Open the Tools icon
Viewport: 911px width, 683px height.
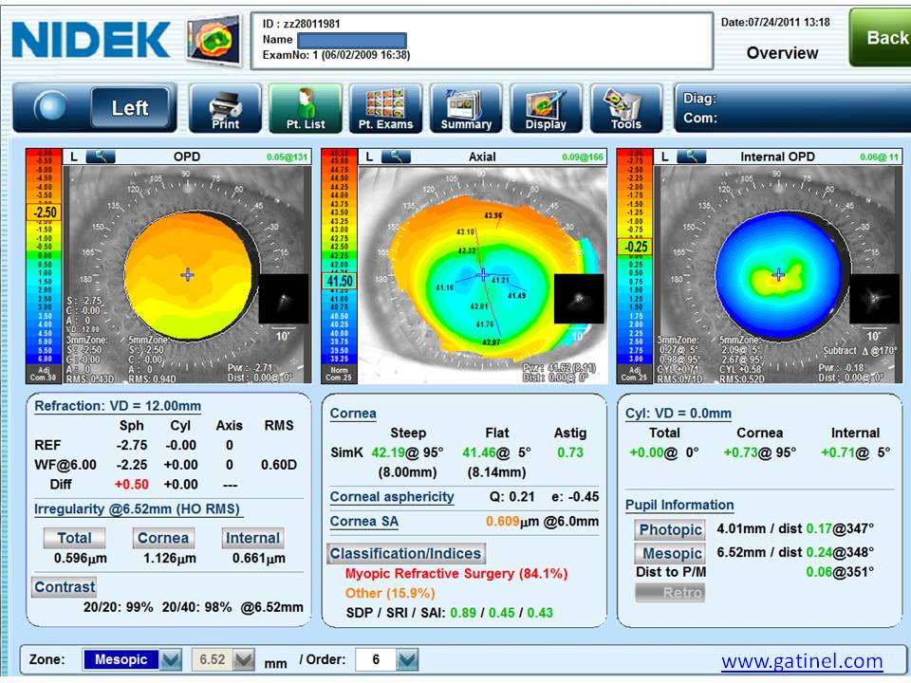(x=626, y=107)
